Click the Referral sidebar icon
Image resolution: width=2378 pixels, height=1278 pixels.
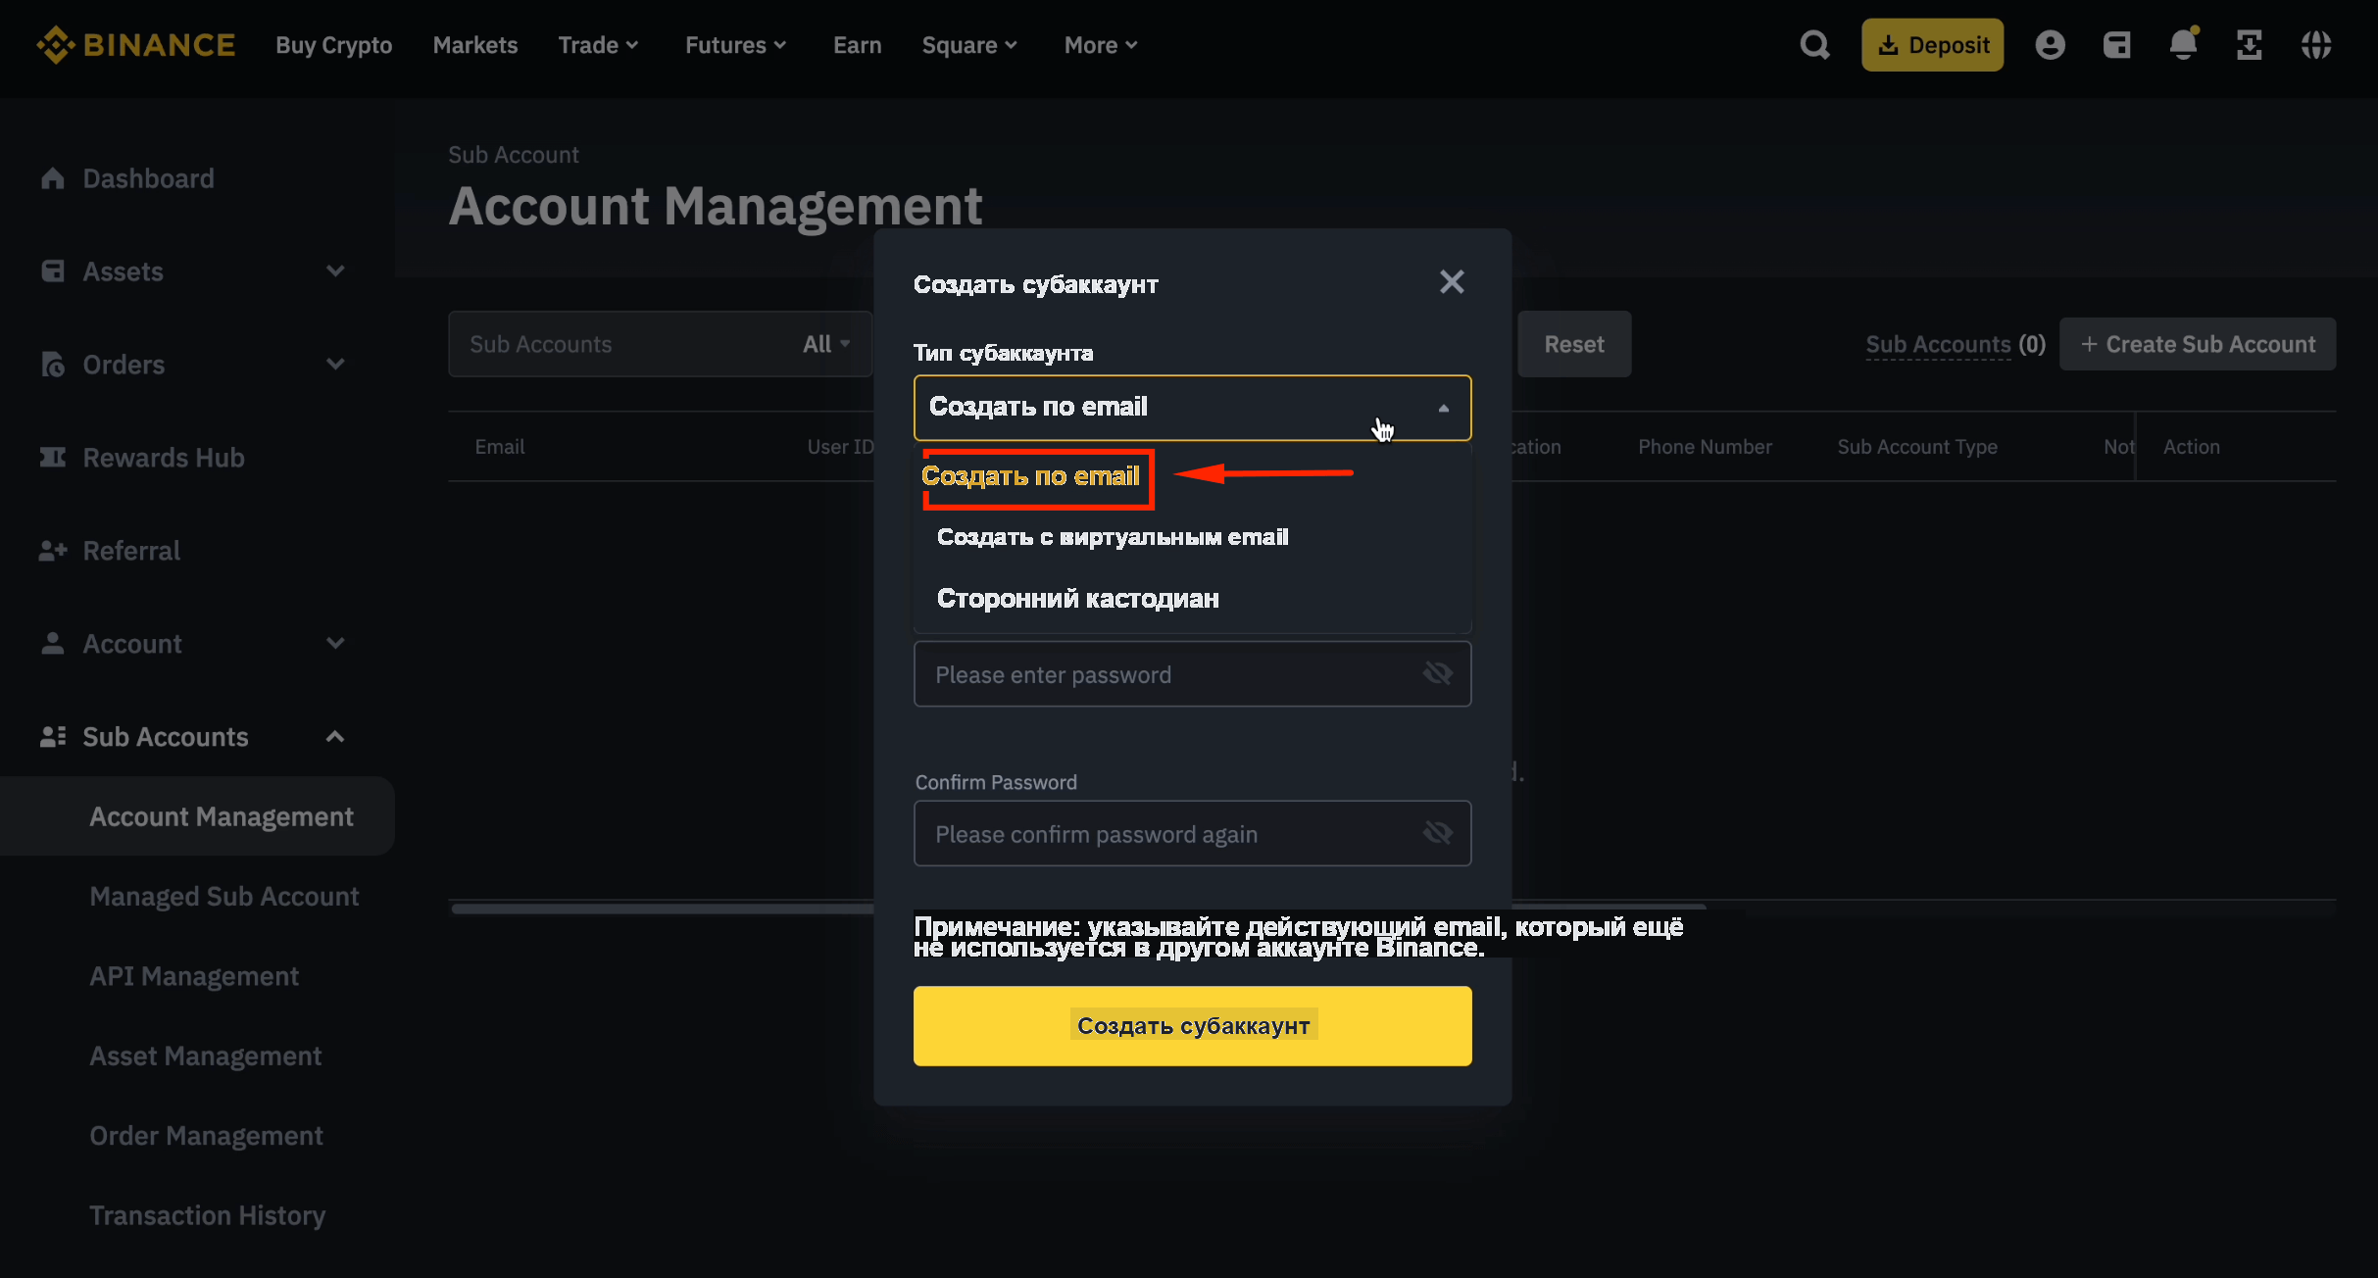[x=53, y=551]
